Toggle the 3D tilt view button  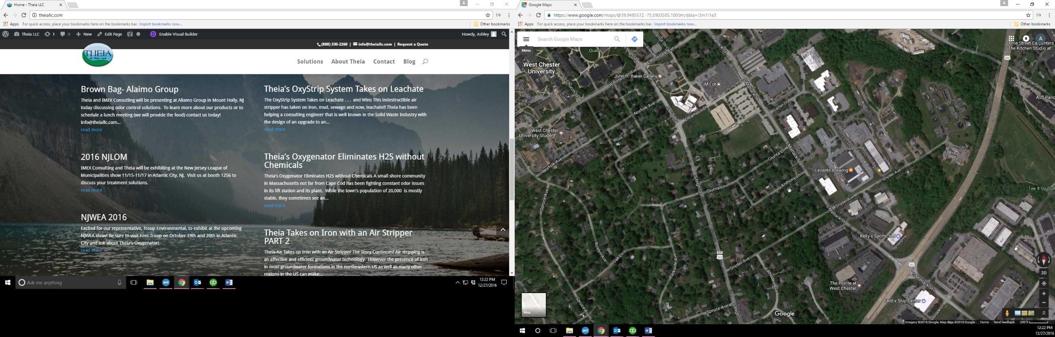[1044, 273]
